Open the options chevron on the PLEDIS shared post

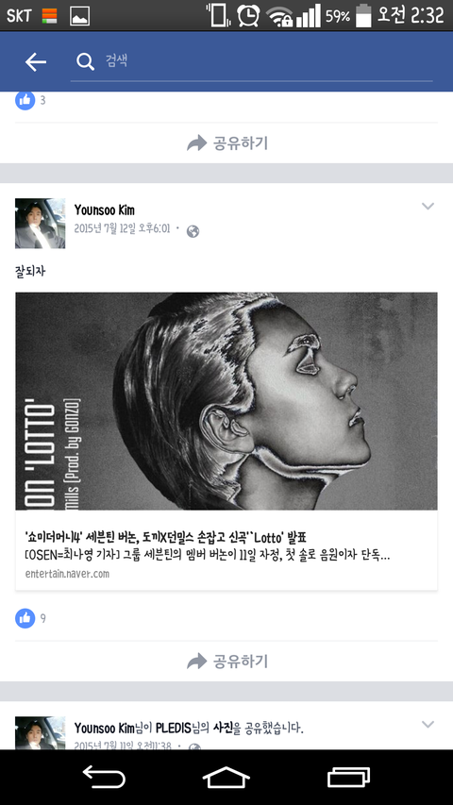(x=428, y=725)
